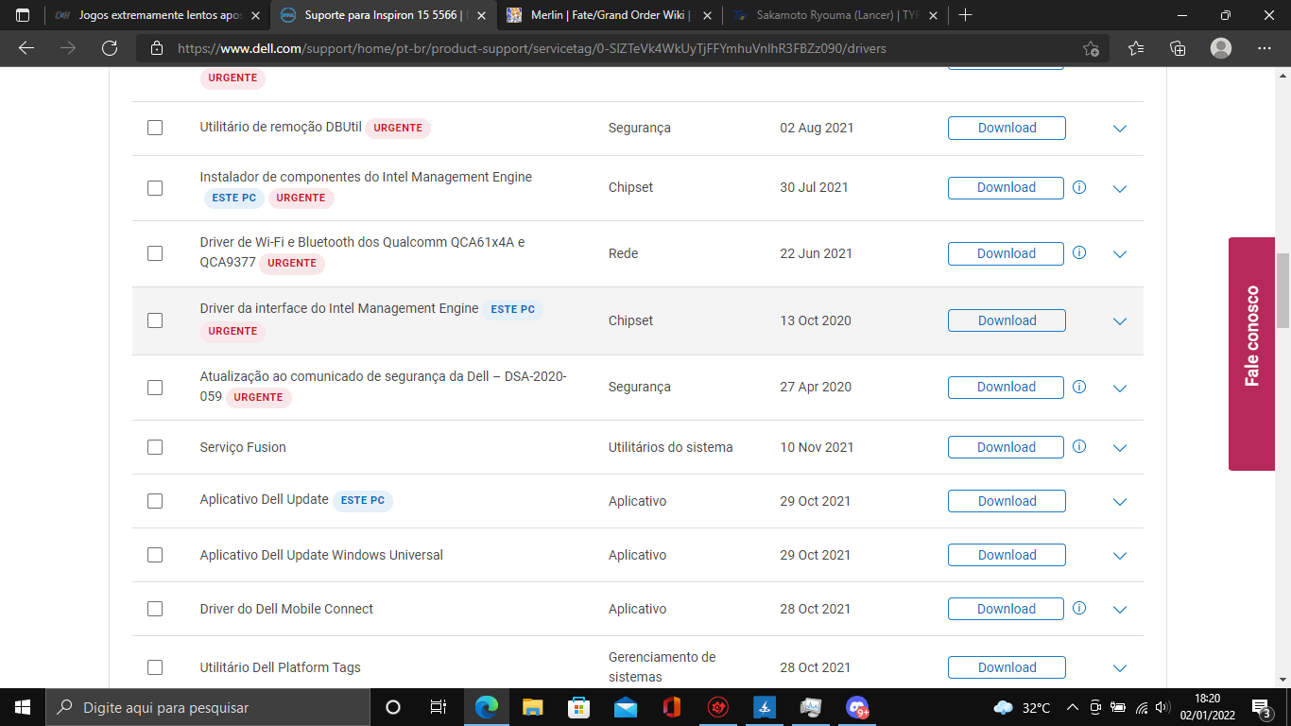Screen dimensions: 1291x726
Task: Open Discord from the taskbar
Action: [x=858, y=707]
